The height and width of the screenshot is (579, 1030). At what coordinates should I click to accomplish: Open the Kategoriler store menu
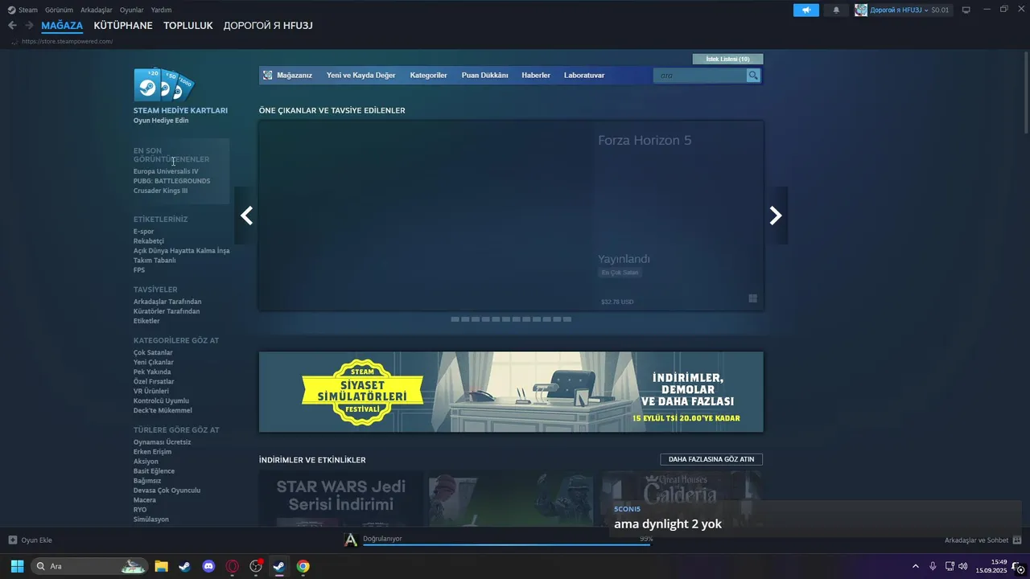click(428, 75)
